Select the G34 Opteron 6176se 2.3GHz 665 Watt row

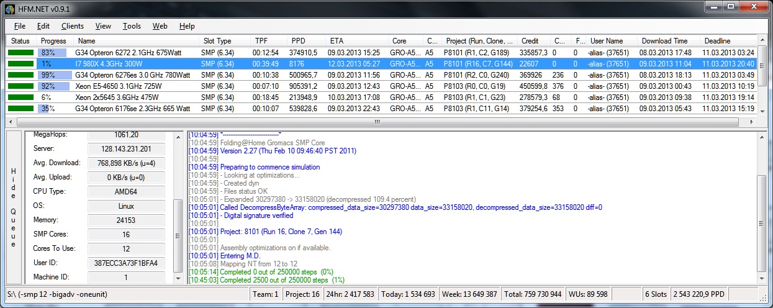pos(381,108)
